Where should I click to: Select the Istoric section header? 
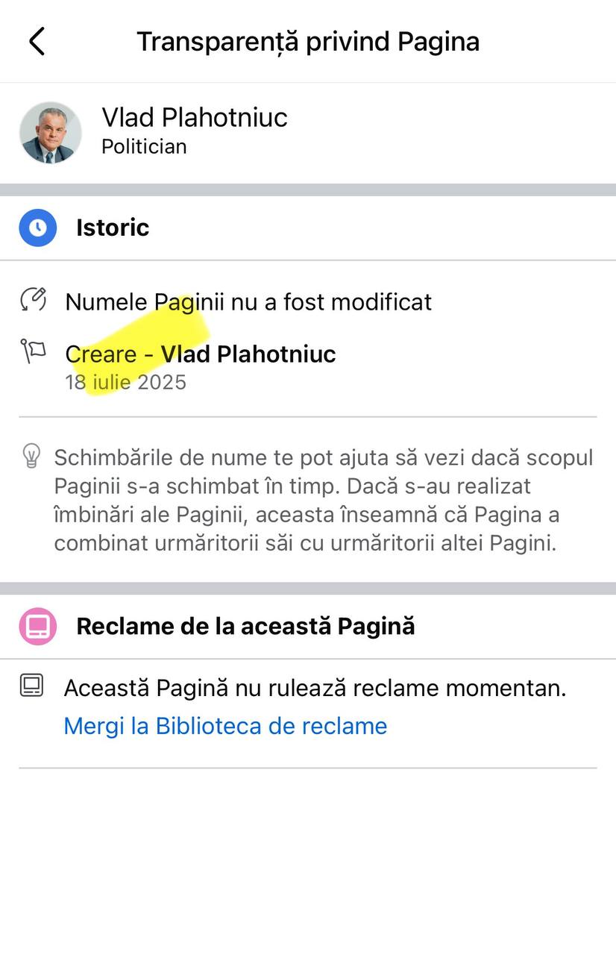113,228
